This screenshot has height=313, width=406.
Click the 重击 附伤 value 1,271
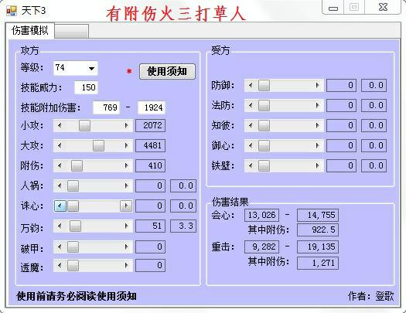coord(318,264)
